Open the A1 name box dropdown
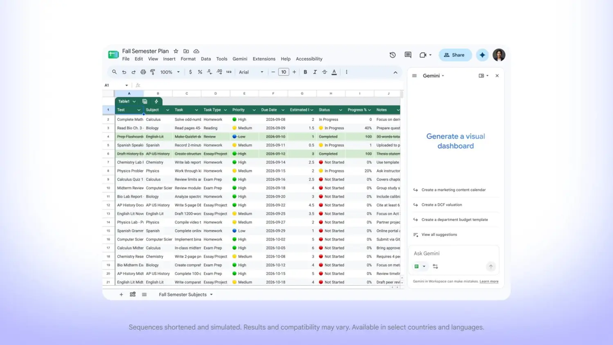This screenshot has height=345, width=613. point(126,85)
